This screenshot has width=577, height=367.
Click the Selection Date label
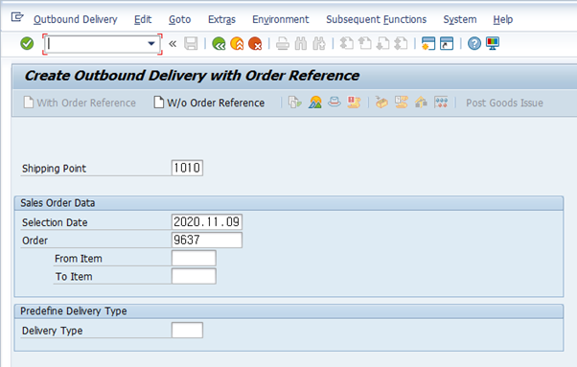(x=55, y=222)
